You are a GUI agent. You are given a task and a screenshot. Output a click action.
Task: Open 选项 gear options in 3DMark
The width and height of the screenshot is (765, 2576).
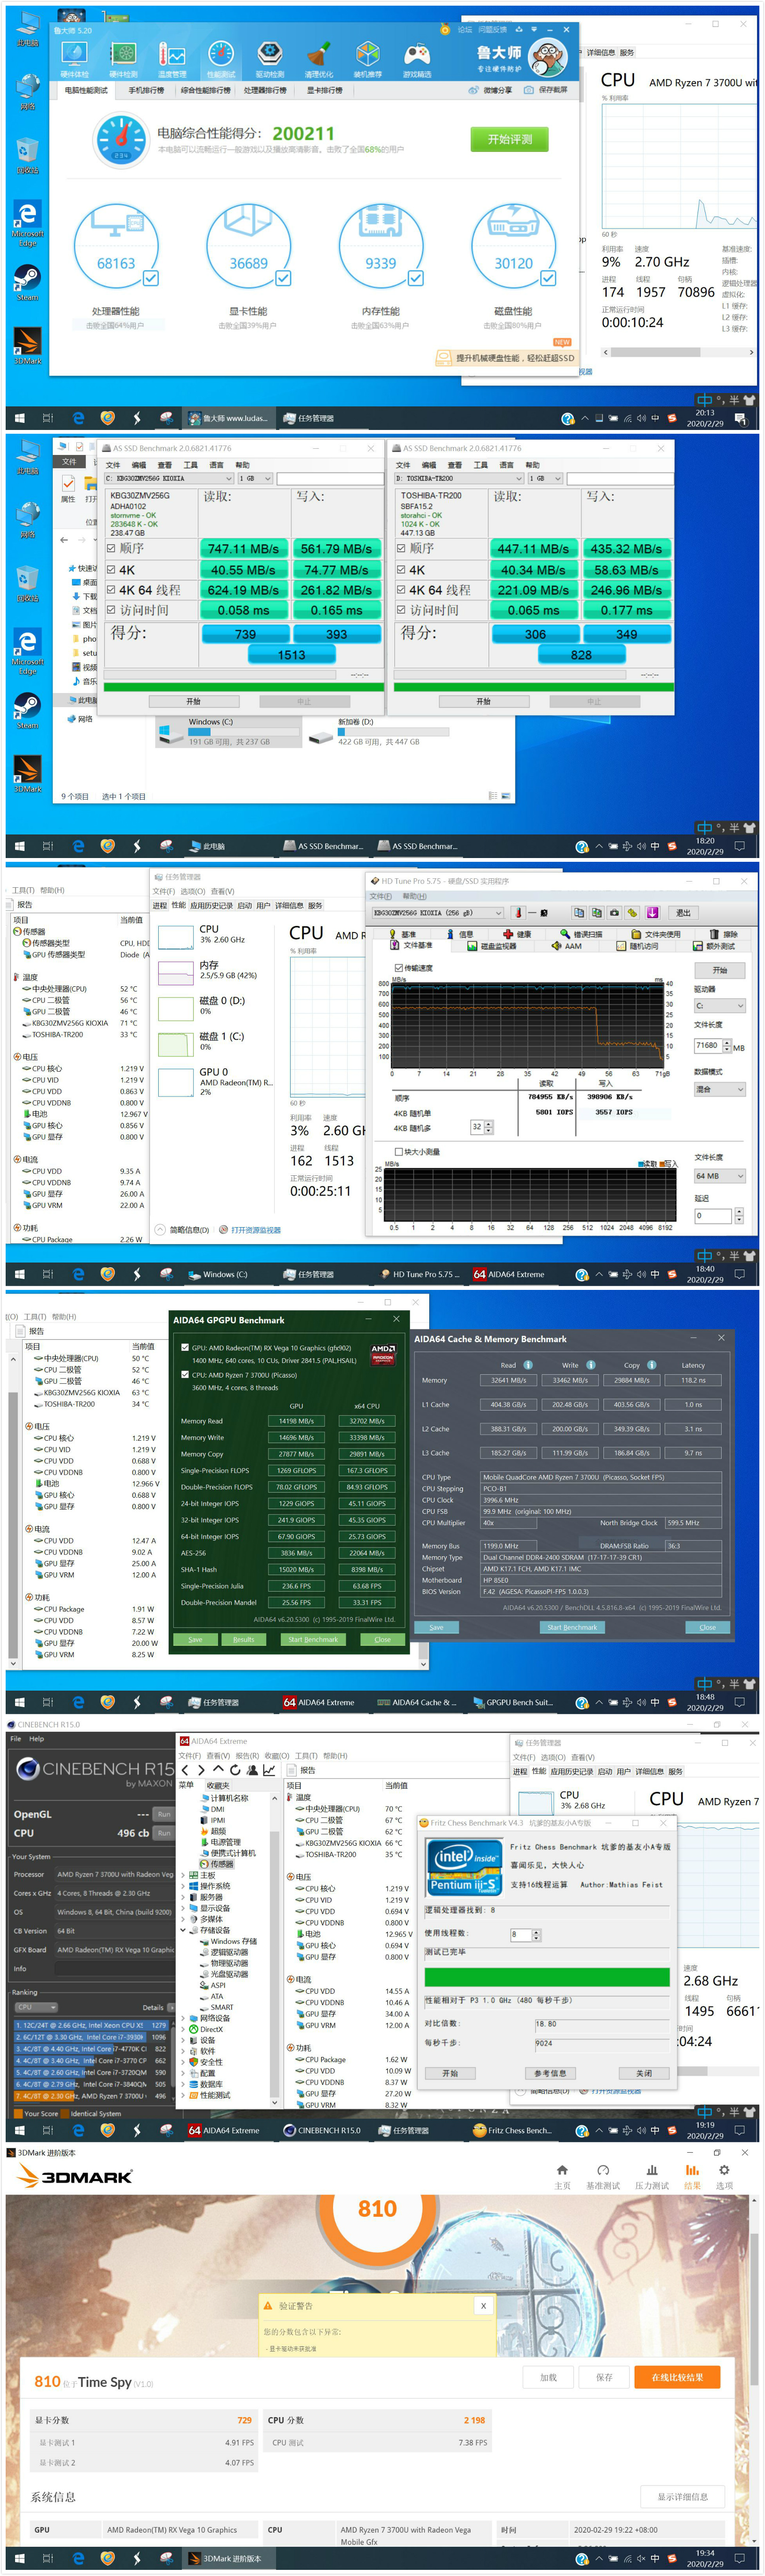point(724,2177)
